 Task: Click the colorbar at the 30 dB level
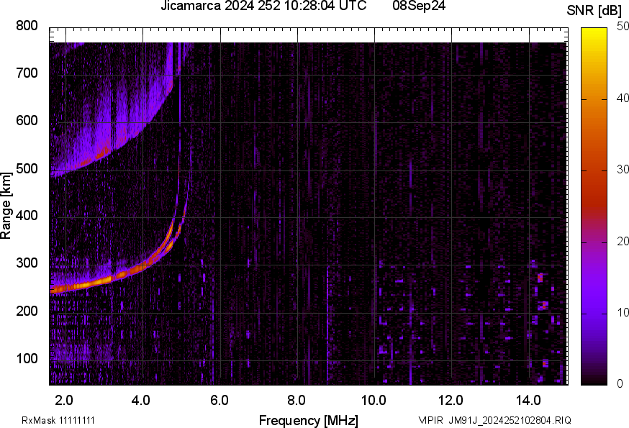click(x=594, y=170)
